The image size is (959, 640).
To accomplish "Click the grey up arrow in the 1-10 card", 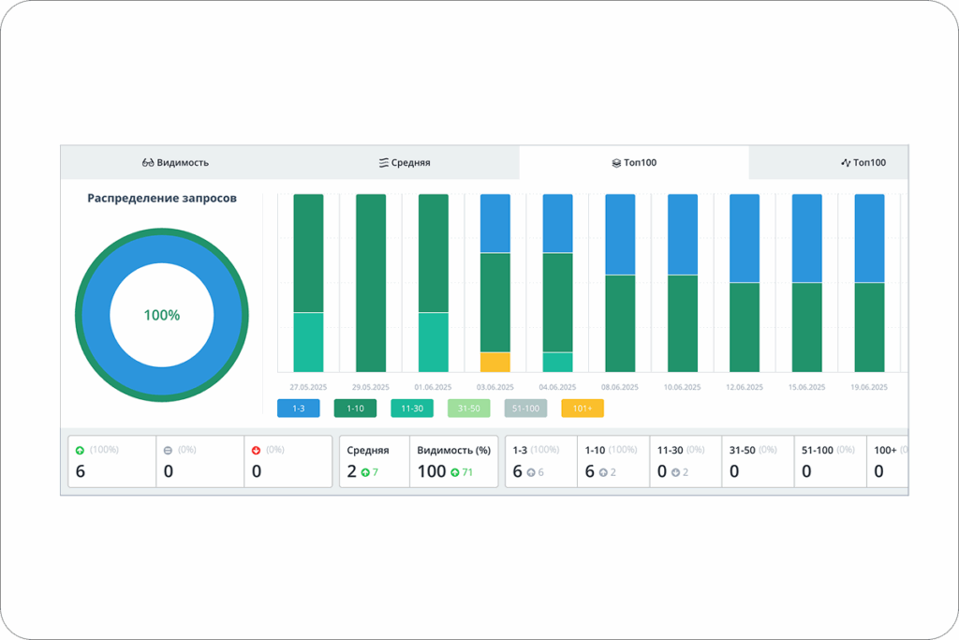I will [603, 472].
